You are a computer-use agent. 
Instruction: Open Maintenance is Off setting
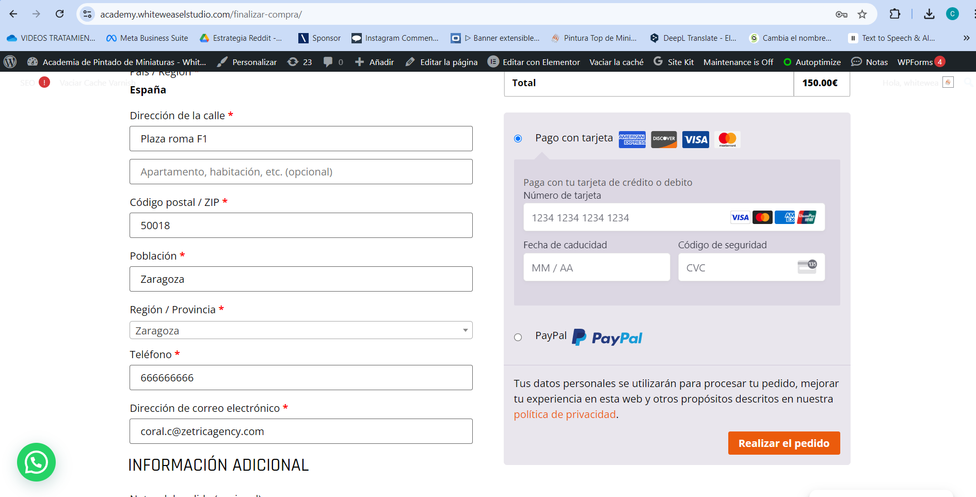(x=738, y=62)
